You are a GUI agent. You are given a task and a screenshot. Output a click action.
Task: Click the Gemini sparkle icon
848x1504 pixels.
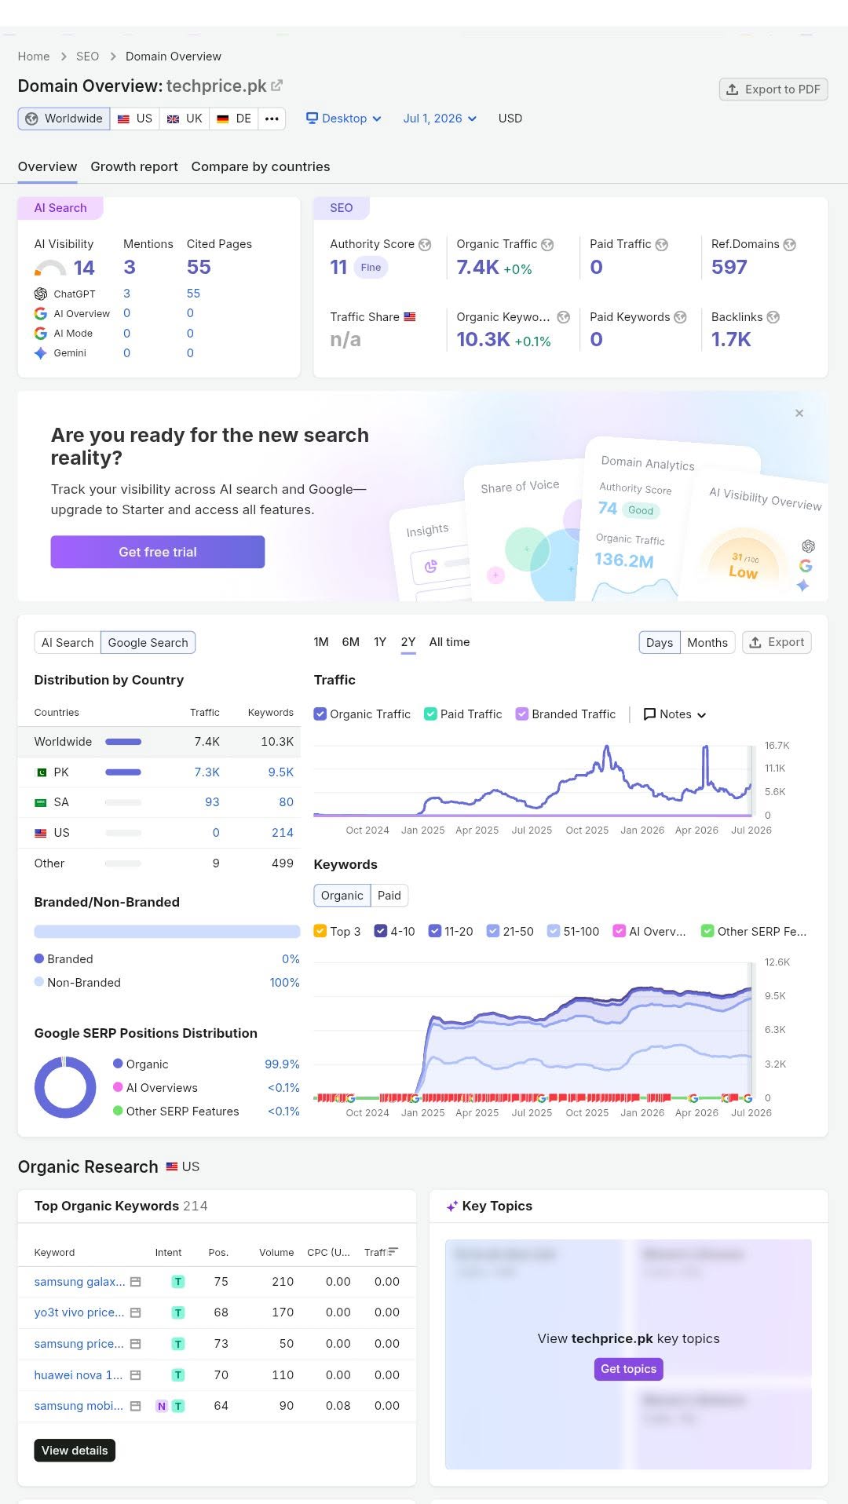pyautogui.click(x=41, y=353)
